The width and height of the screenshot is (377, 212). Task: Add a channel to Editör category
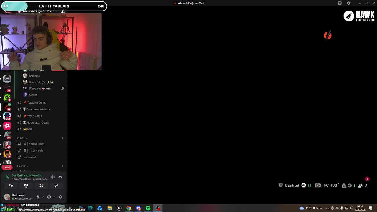[62, 138]
